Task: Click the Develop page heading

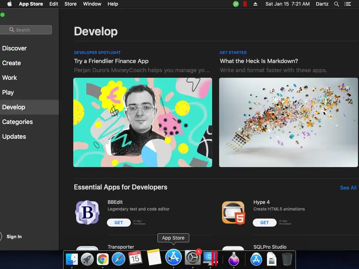Action: [96, 32]
